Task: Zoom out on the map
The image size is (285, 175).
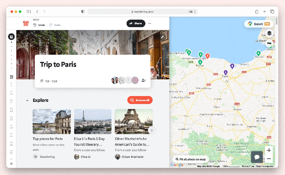Action: 269,159
